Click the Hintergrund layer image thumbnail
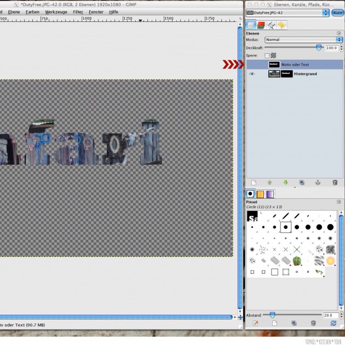 274,74
